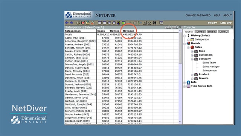Viewport: 241px width, 136px height.
Task: Switch to the Dive B tab
Action: [200, 32]
